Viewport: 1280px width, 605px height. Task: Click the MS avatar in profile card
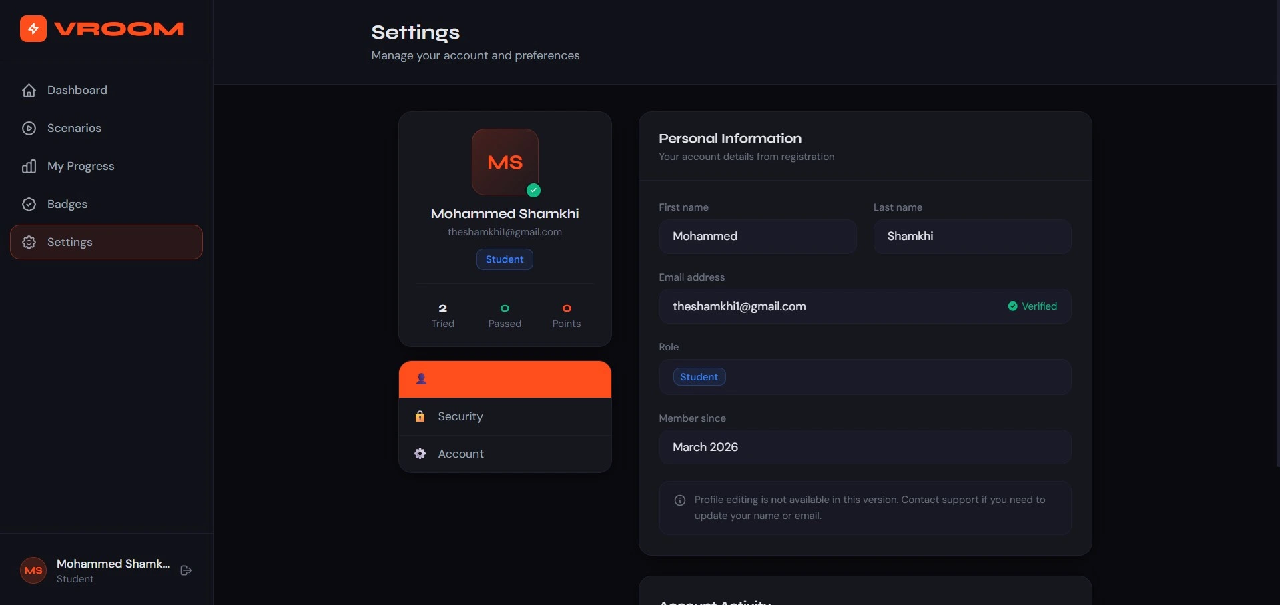pos(505,162)
